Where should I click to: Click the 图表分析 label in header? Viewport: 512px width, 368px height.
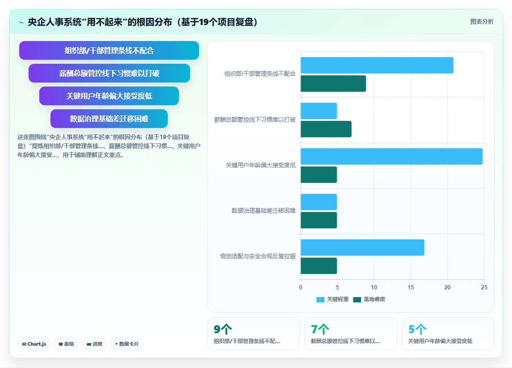(x=482, y=21)
